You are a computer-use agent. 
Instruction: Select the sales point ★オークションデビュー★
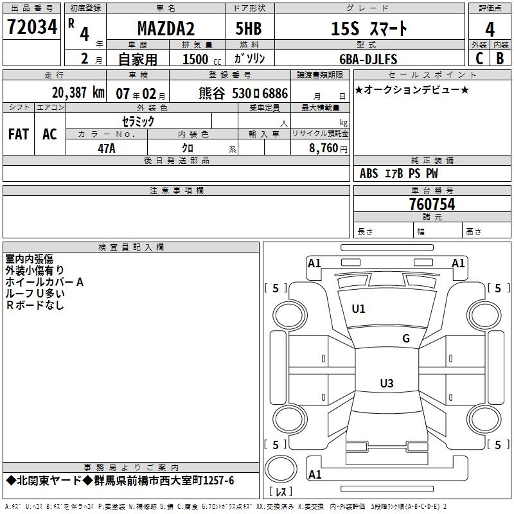(412, 90)
